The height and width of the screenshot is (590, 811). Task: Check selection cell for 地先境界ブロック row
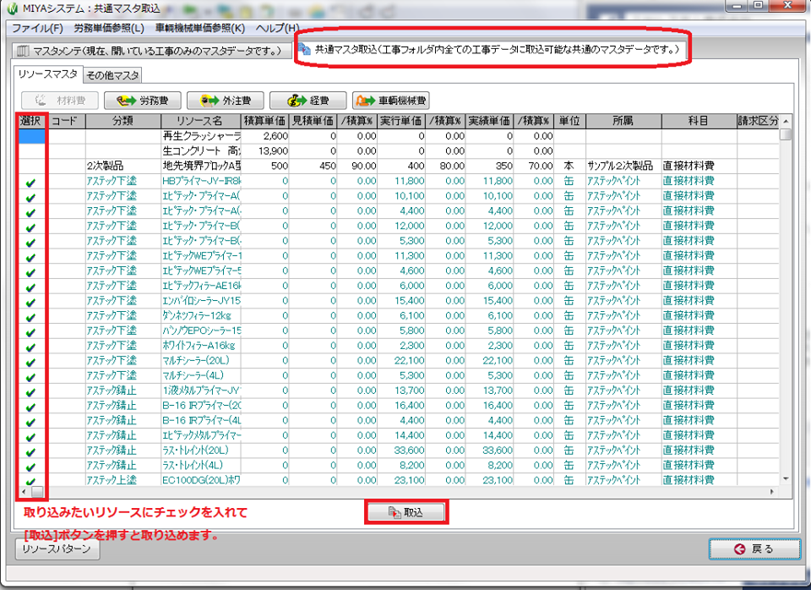pyautogui.click(x=32, y=166)
